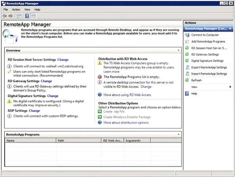The width and height of the screenshot is (236, 178).
Task: Click the Refresh icon in Actions pane
Action: (187, 80)
